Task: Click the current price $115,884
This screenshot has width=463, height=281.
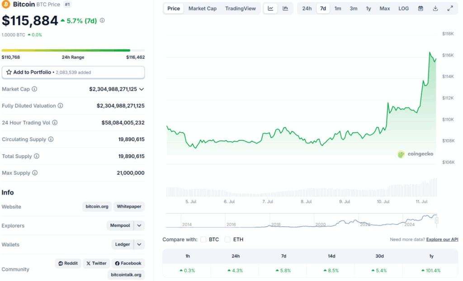Action: (x=30, y=21)
